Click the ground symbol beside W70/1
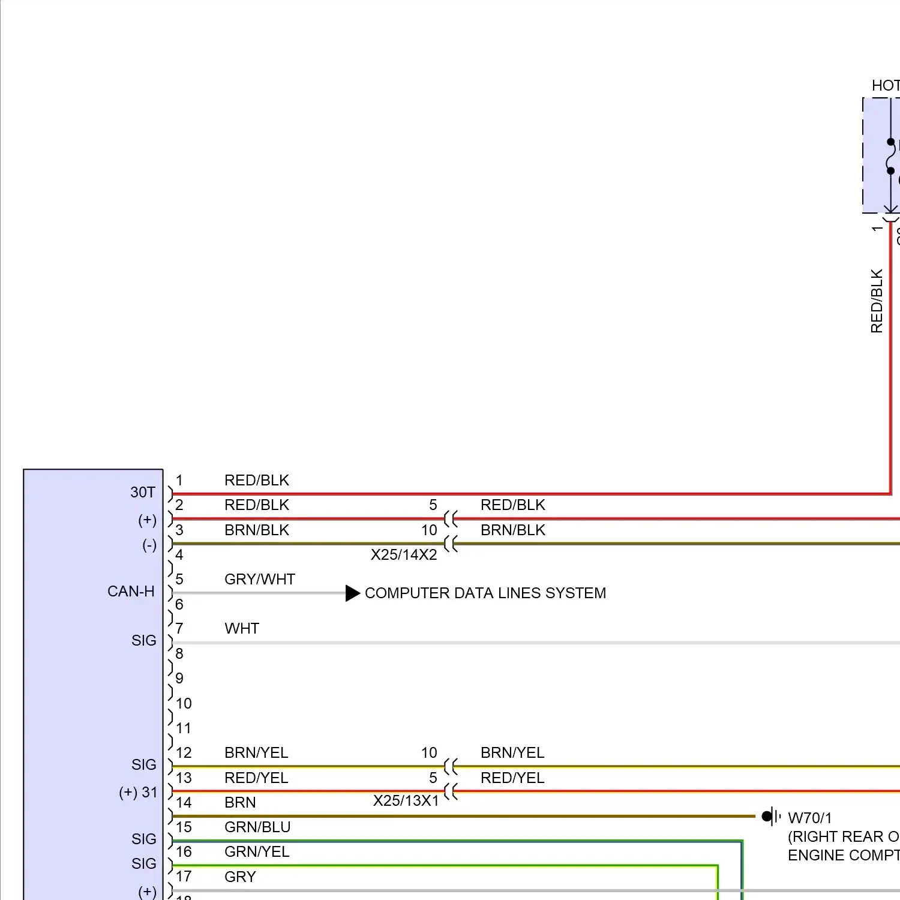The image size is (900, 900). (x=772, y=817)
